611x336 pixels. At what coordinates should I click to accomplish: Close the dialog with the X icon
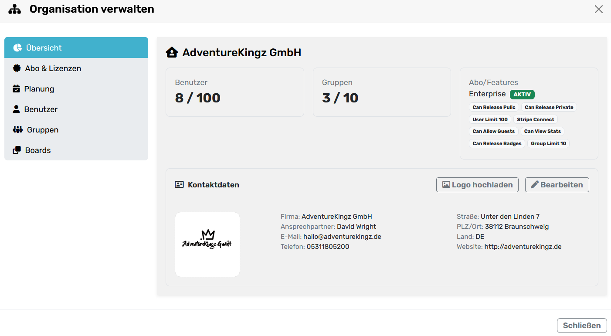(599, 9)
